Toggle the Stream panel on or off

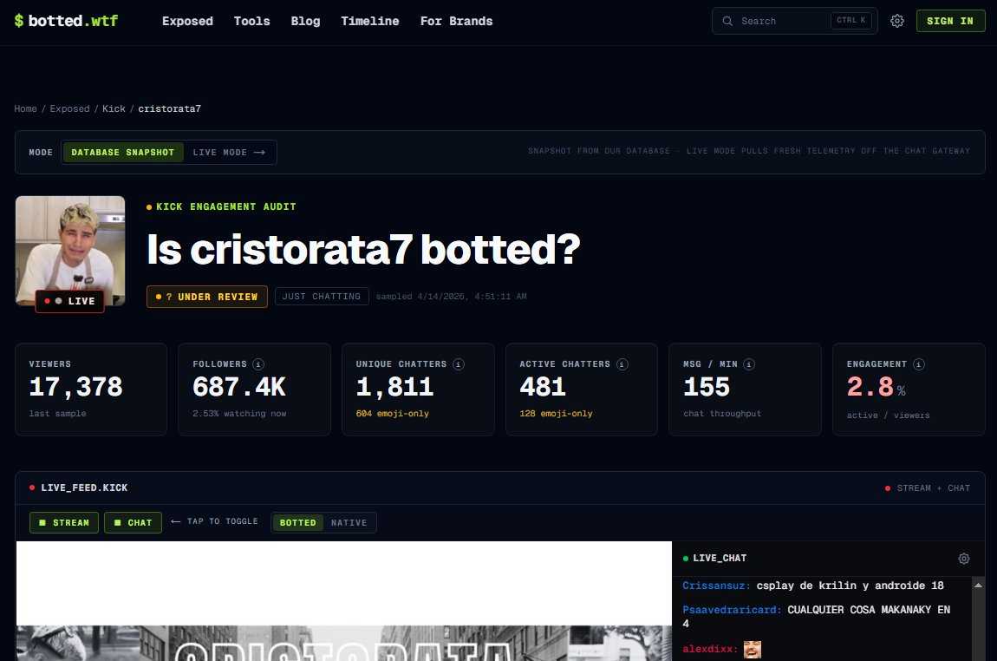[x=63, y=522]
